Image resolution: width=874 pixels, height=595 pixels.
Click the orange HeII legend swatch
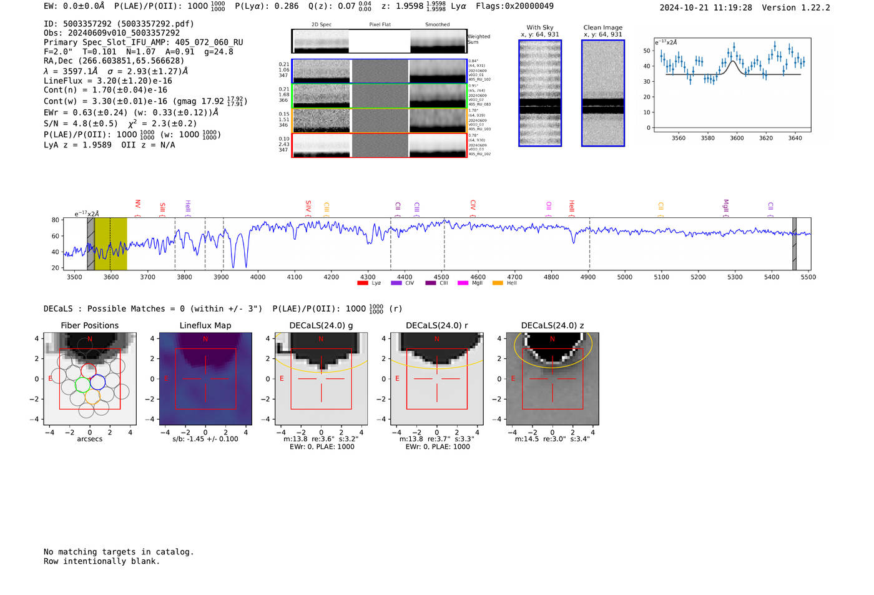tap(498, 283)
